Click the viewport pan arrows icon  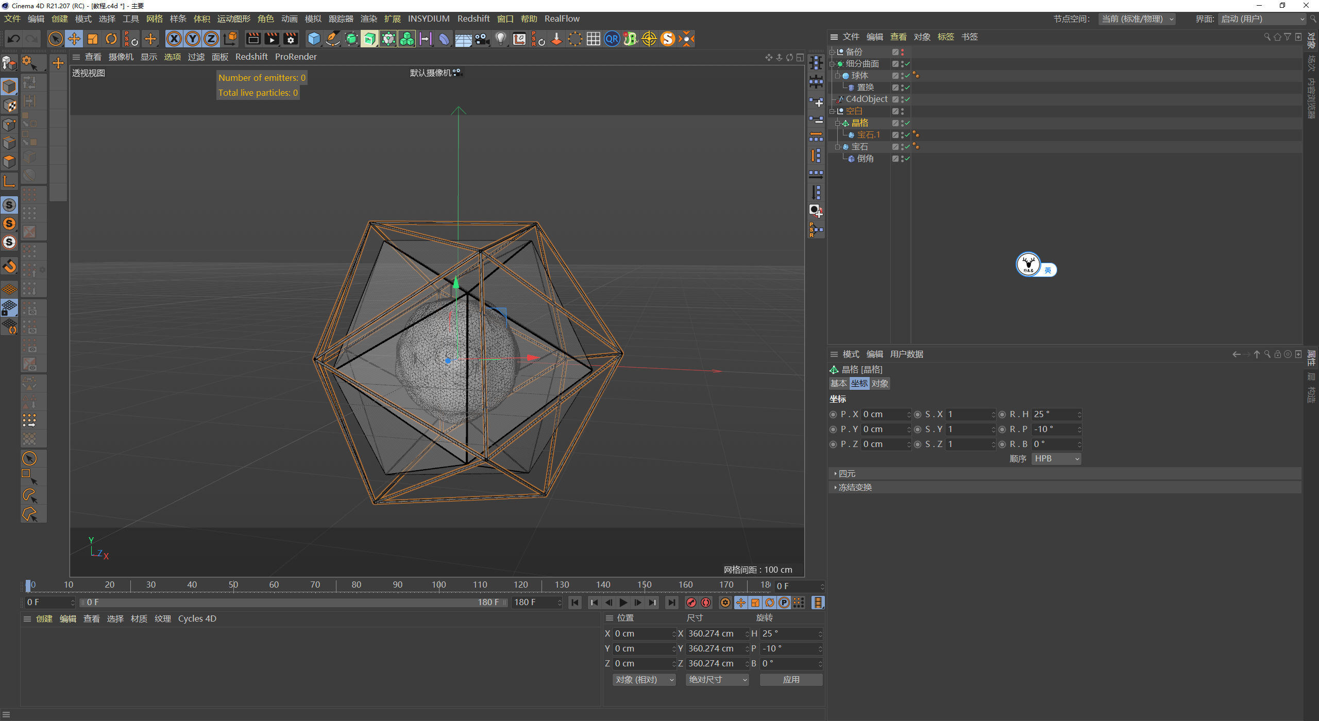click(x=769, y=57)
